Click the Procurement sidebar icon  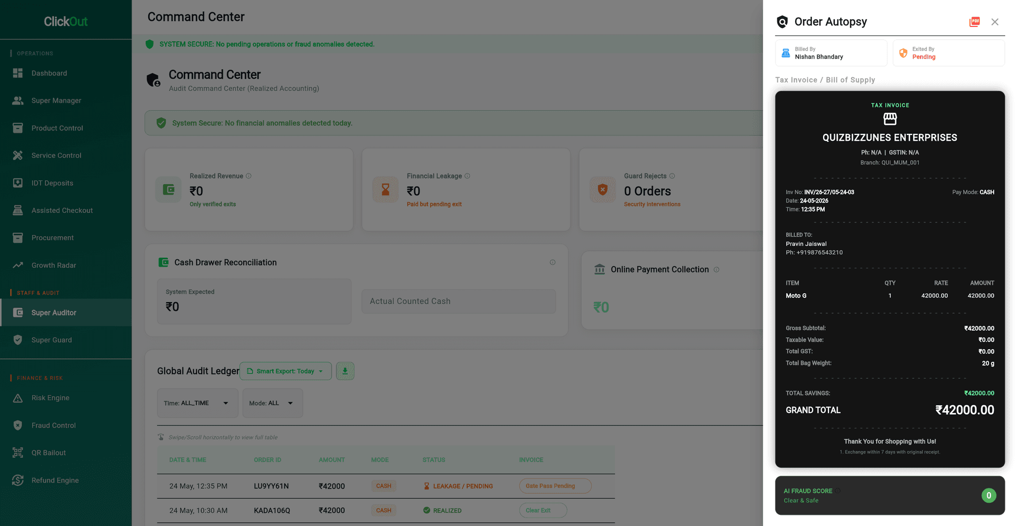[18, 238]
